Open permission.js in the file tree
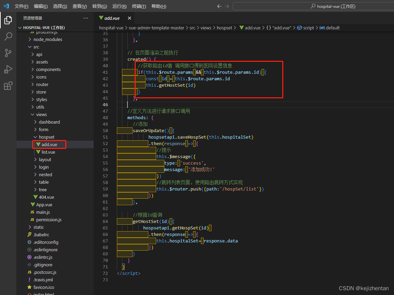Image resolution: width=394 pixels, height=295 pixels. (49, 220)
